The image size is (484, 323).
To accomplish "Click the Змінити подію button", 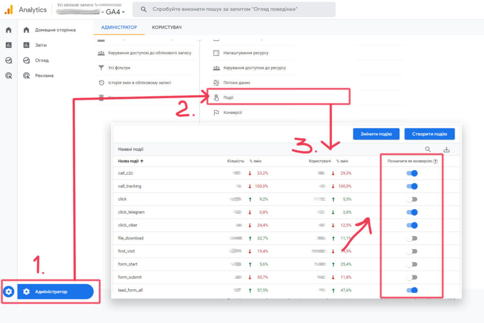I will (376, 134).
